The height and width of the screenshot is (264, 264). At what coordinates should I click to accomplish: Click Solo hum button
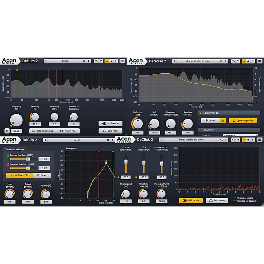(110, 131)
